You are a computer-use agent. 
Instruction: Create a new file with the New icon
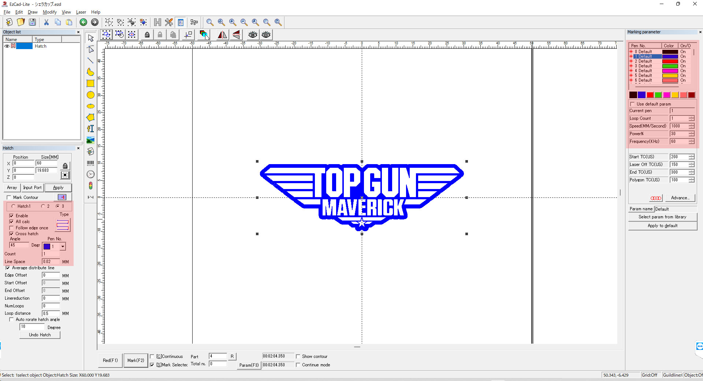(10, 22)
